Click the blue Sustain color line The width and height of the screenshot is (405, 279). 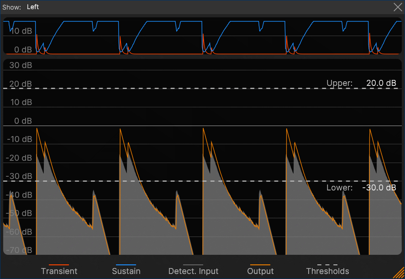pos(126,264)
